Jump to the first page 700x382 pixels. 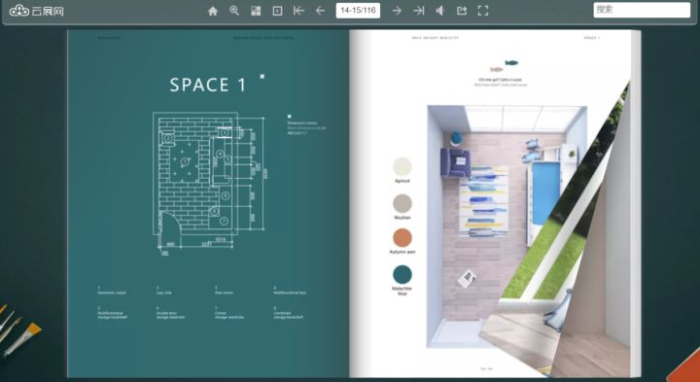(298, 11)
